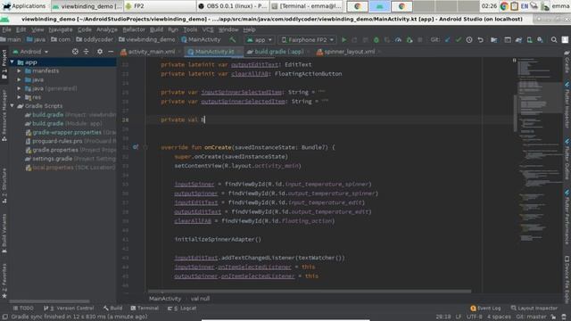Hide the Project panel with minus icon

111,52
